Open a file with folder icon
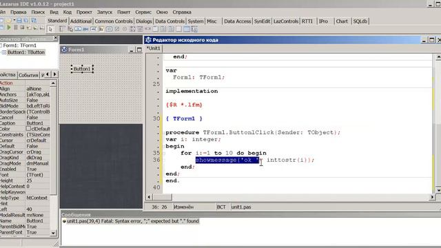The width and height of the screenshot is (441, 248). [8, 21]
